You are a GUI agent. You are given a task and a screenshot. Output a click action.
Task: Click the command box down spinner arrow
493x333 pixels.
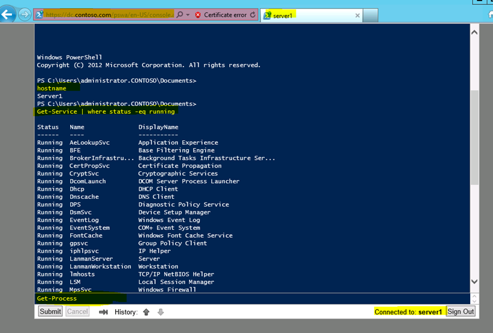point(474,301)
